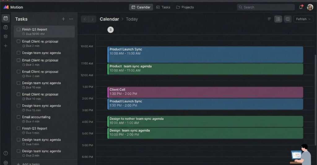Check Email Client re: proposal due 3 min
This screenshot has height=165, width=317.
click(x=18, y=60)
